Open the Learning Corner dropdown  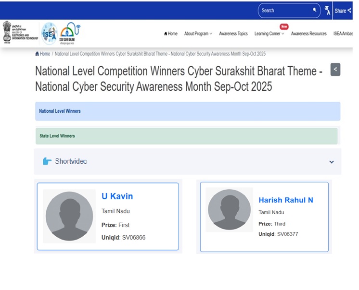(x=269, y=34)
